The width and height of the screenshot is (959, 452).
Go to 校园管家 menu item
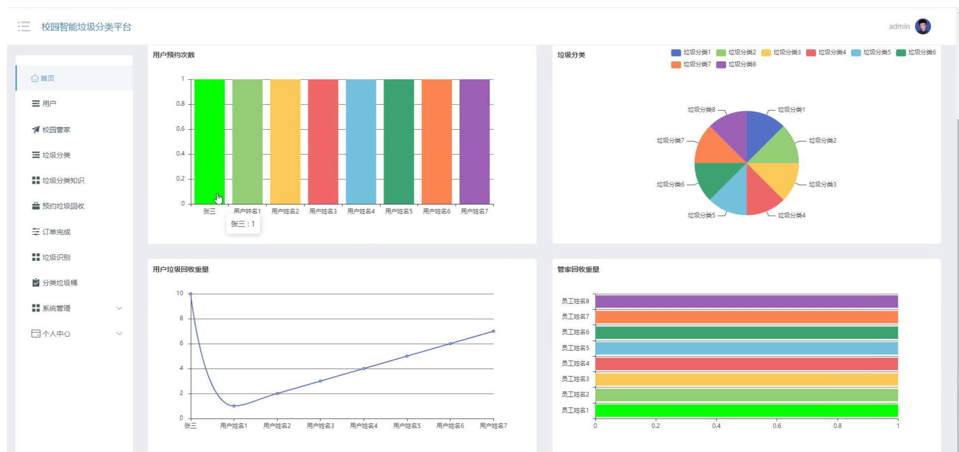[x=75, y=130]
